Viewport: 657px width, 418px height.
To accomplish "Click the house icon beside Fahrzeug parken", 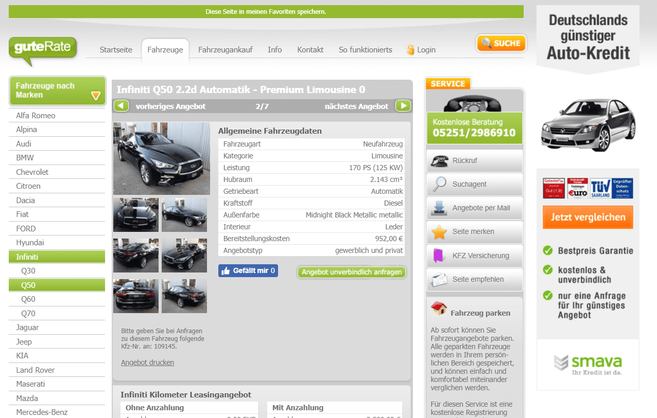I will click(x=439, y=308).
